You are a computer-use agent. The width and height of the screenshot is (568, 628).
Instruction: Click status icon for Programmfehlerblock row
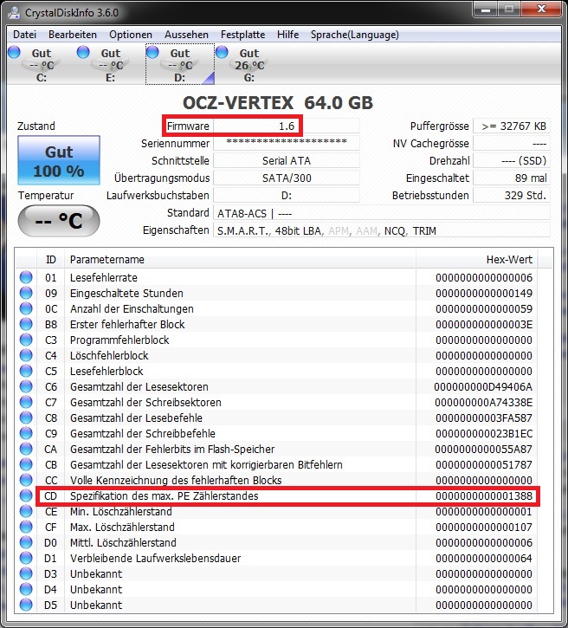click(26, 340)
